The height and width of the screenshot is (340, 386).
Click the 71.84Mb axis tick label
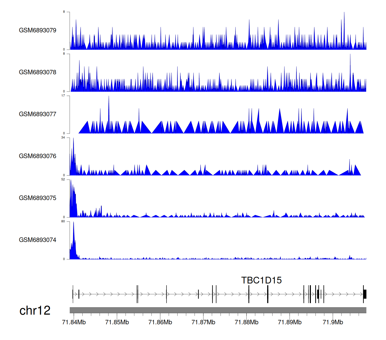click(74, 322)
